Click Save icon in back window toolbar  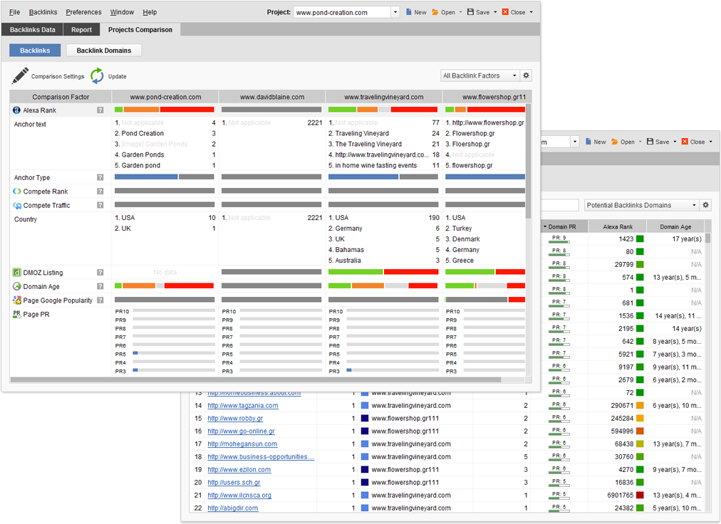click(650, 142)
